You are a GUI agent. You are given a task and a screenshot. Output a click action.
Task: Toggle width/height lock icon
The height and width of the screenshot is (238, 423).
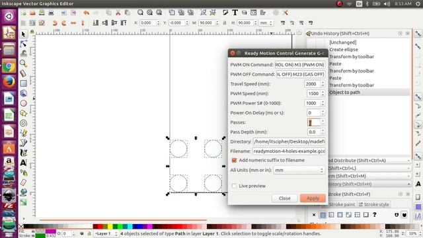[x=224, y=23]
